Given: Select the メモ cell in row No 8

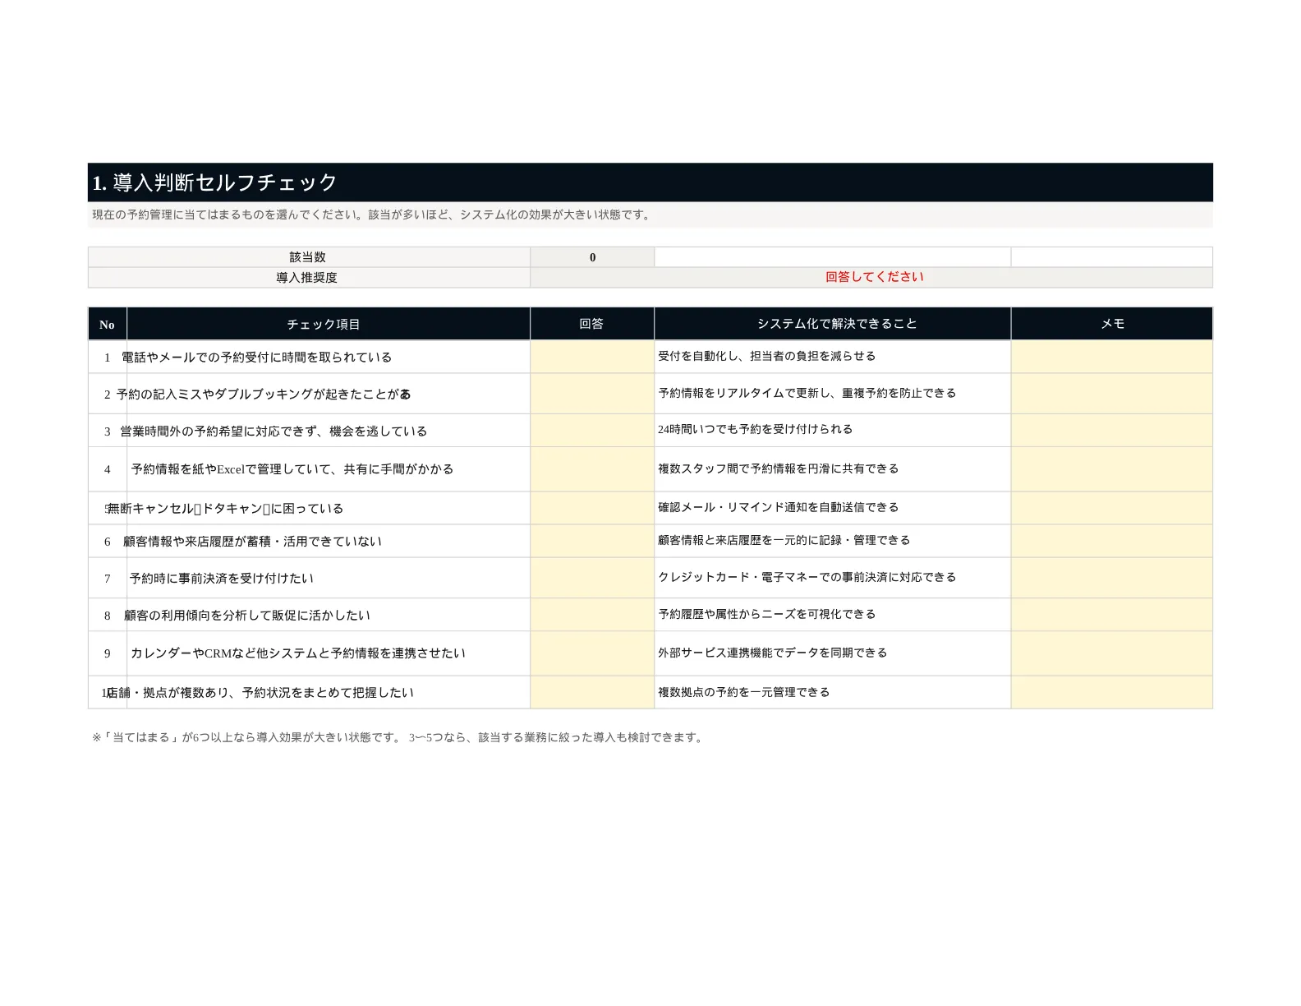Looking at the screenshot, I should [1112, 615].
